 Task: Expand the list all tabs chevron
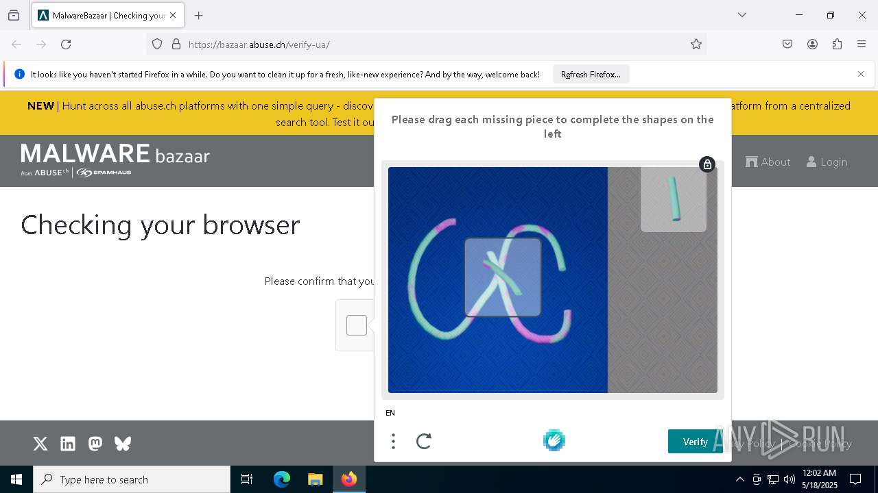(742, 15)
